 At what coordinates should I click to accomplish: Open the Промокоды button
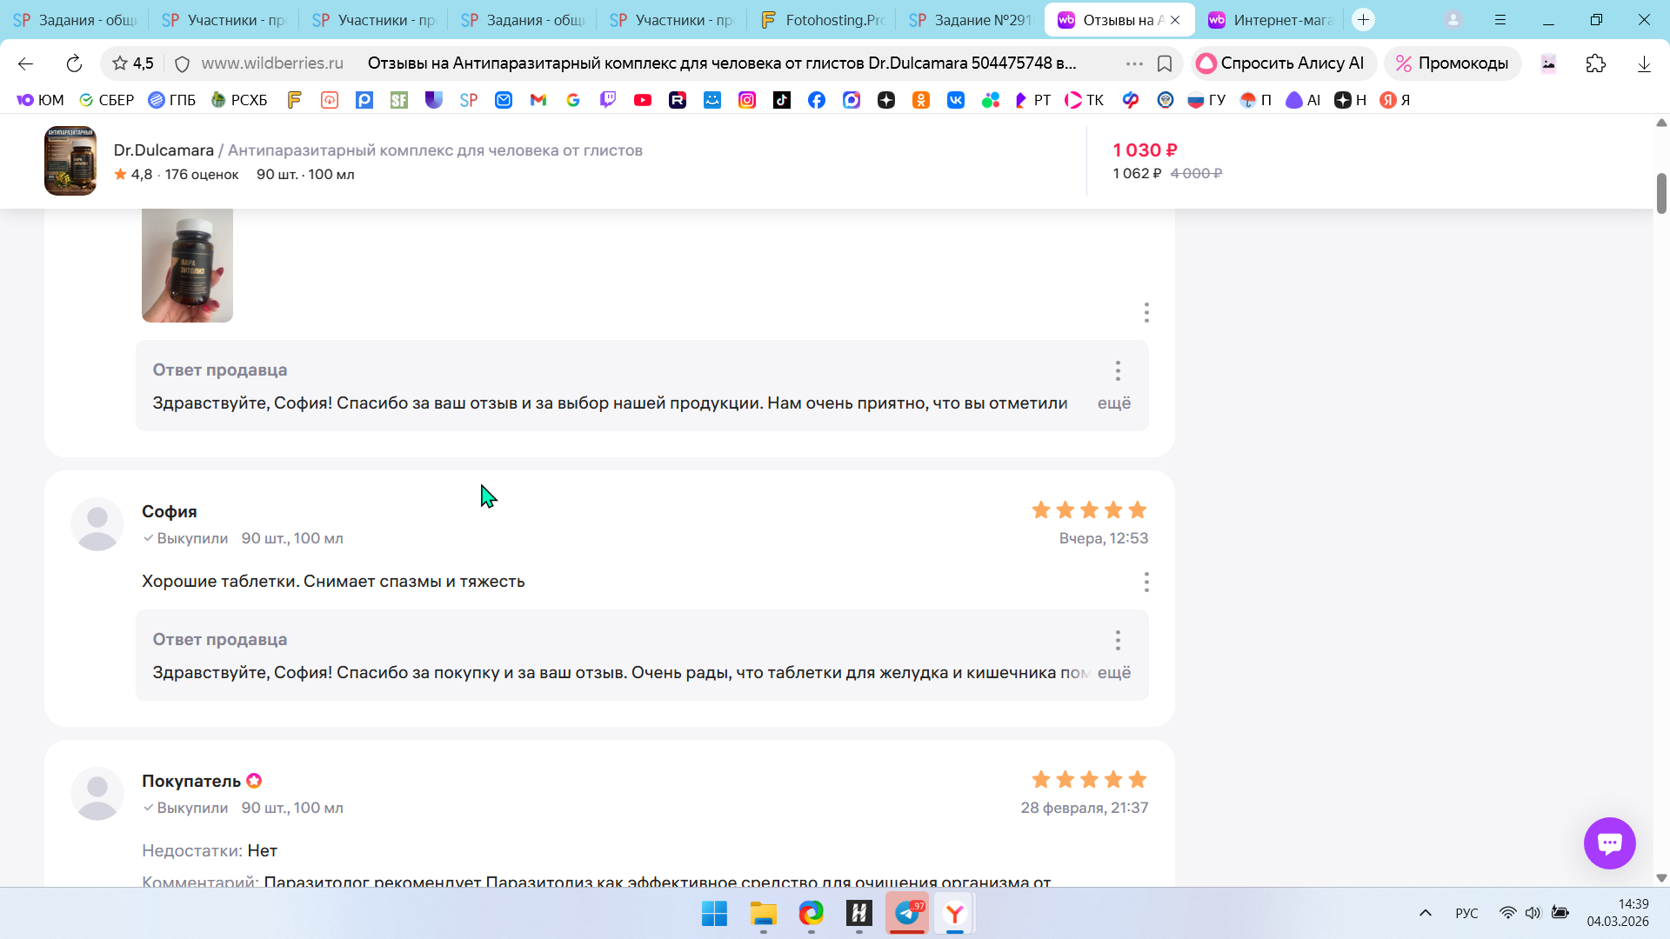point(1452,63)
